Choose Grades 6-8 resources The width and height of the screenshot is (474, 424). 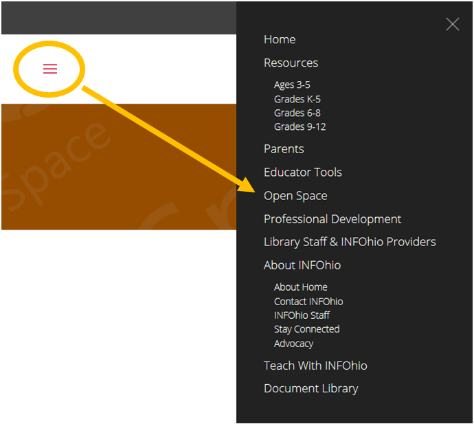tap(297, 113)
